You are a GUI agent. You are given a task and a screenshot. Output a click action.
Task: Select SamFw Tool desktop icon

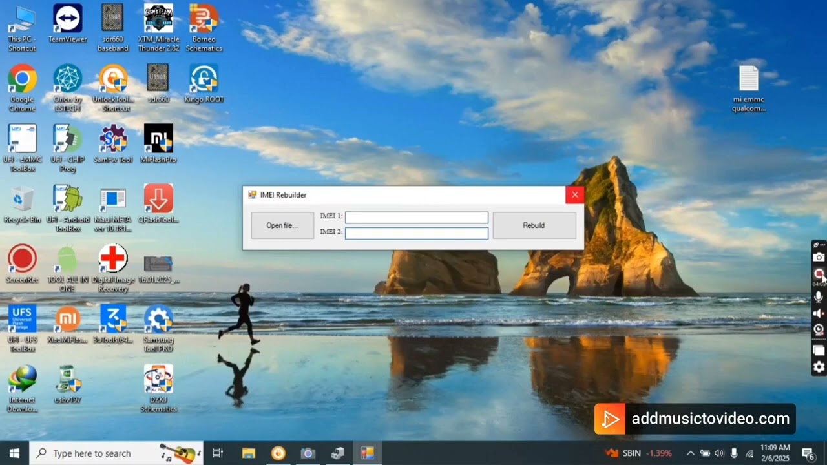tap(113, 144)
